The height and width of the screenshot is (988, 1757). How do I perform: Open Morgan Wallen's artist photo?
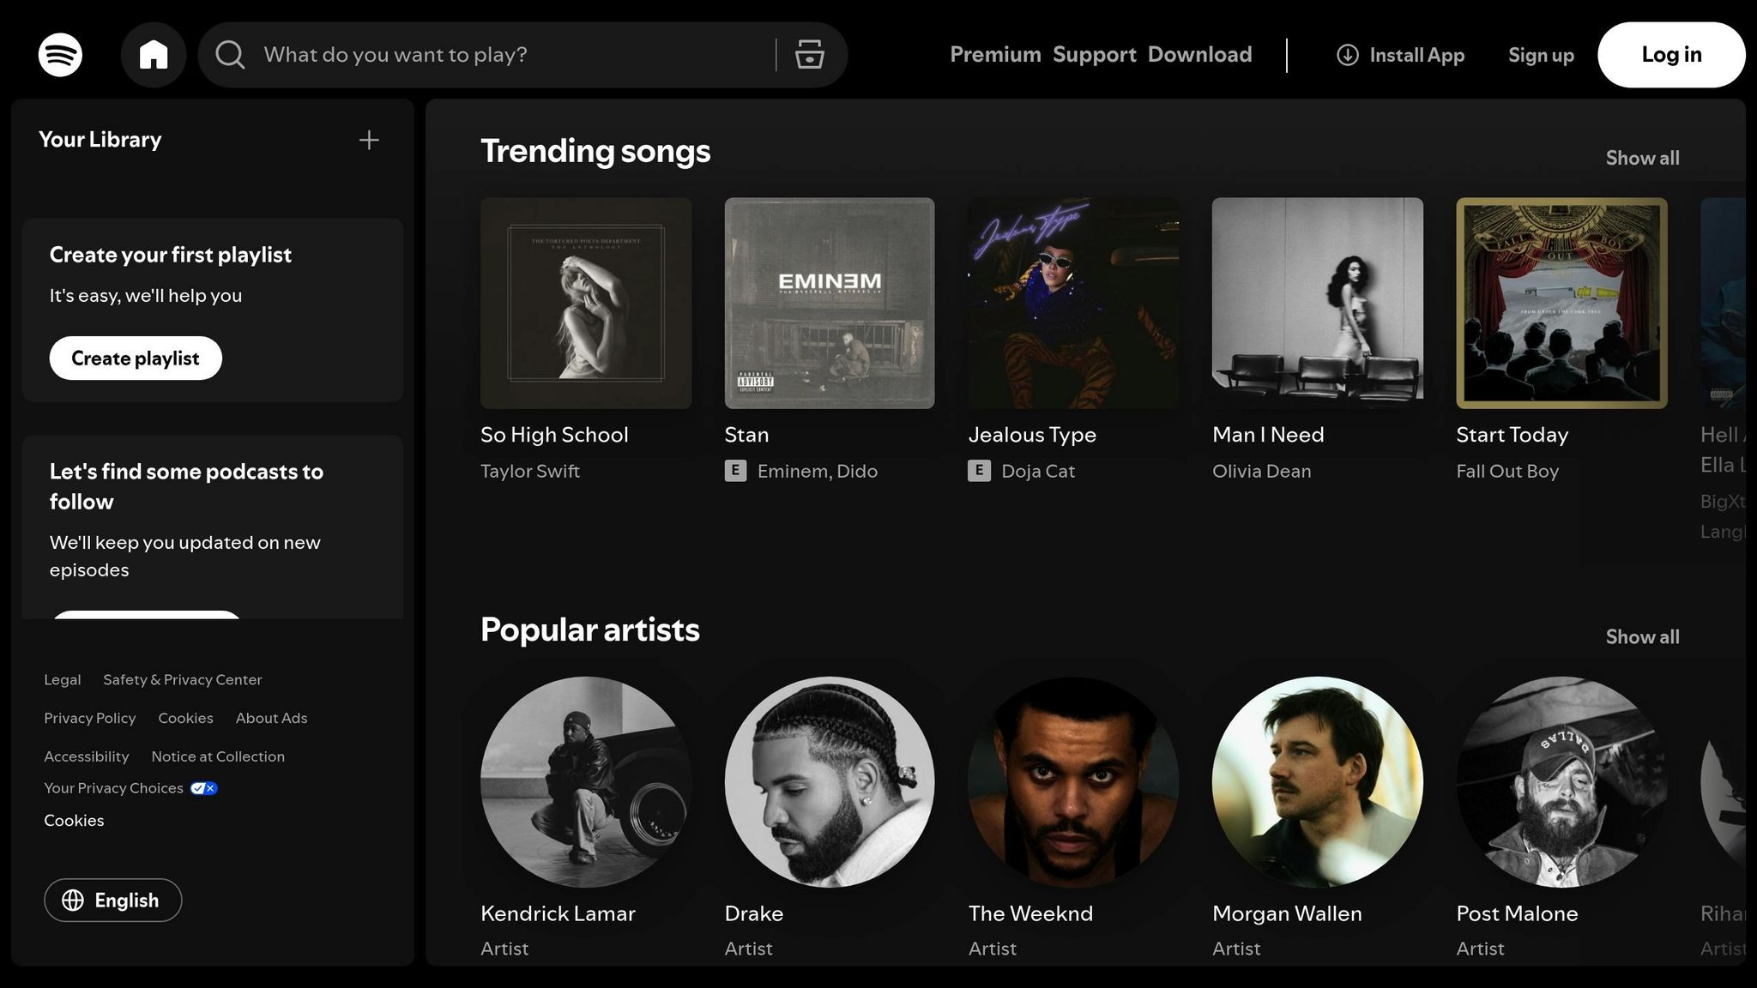1318,782
